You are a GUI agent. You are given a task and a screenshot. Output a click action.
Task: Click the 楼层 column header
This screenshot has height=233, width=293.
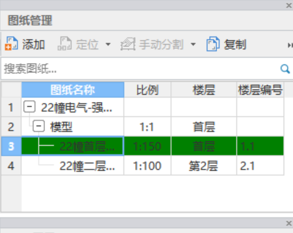(x=204, y=90)
